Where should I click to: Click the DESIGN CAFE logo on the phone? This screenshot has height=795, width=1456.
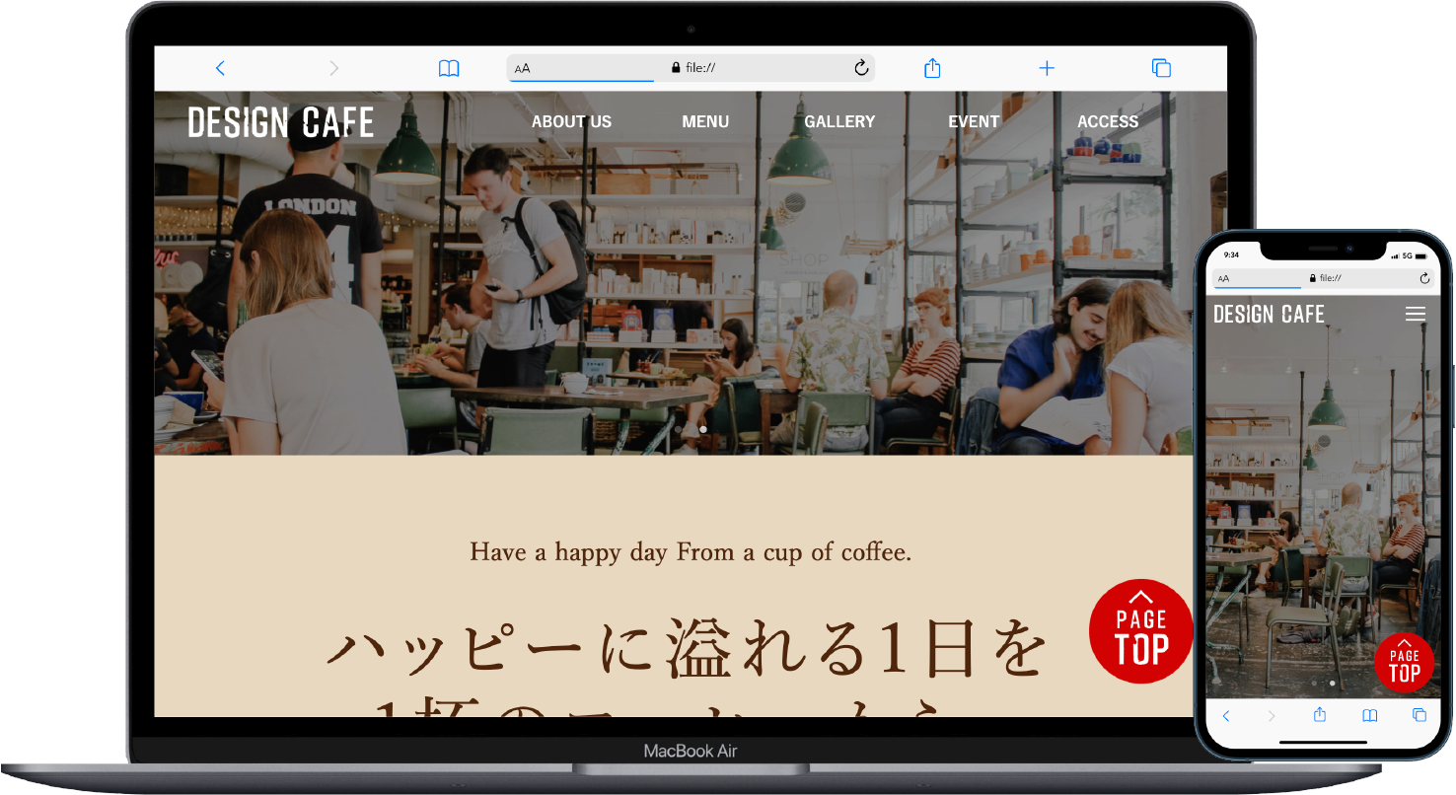[x=1269, y=315]
